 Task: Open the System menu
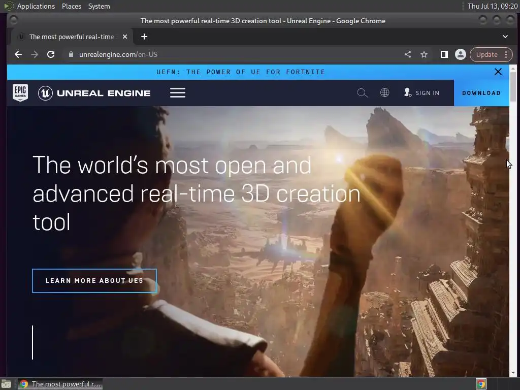[99, 6]
